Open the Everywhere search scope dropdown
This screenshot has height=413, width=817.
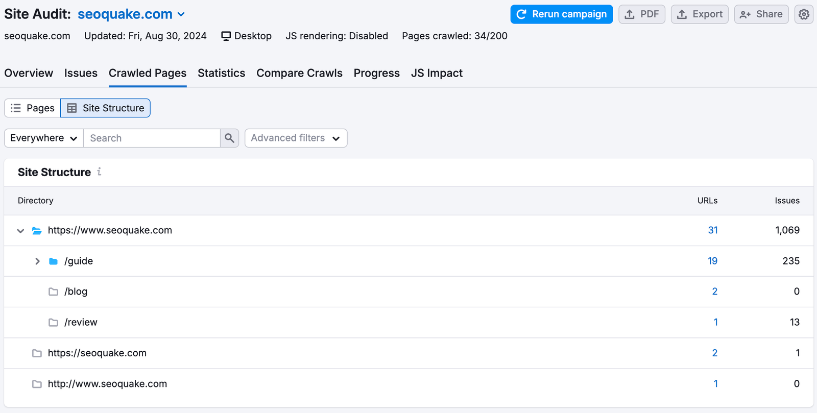(x=44, y=138)
